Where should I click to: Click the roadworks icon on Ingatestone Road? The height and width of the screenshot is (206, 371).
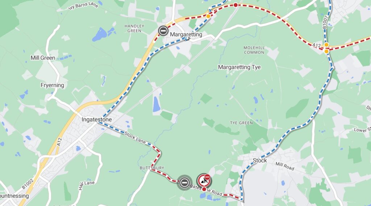point(204,181)
